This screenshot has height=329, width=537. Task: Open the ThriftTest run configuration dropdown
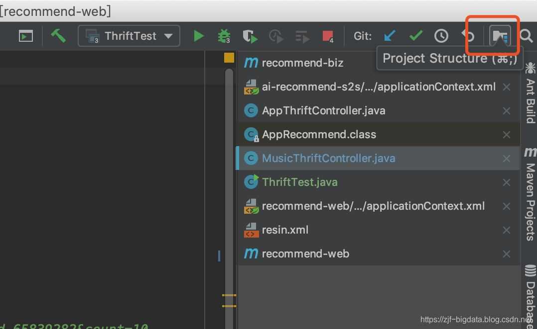pos(129,36)
